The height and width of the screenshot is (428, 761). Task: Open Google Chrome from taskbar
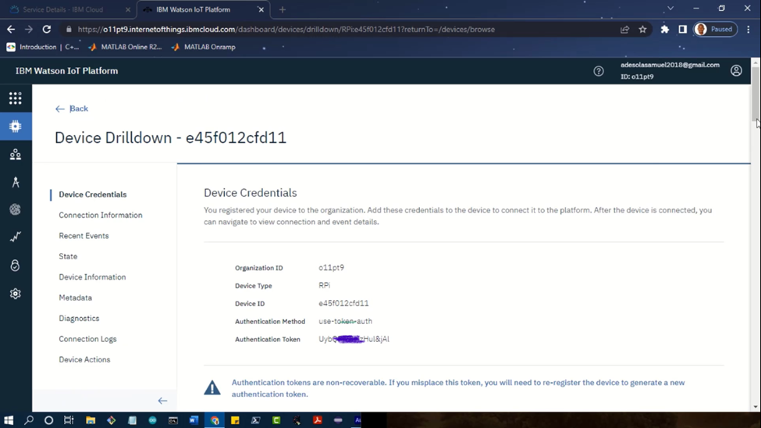215,420
